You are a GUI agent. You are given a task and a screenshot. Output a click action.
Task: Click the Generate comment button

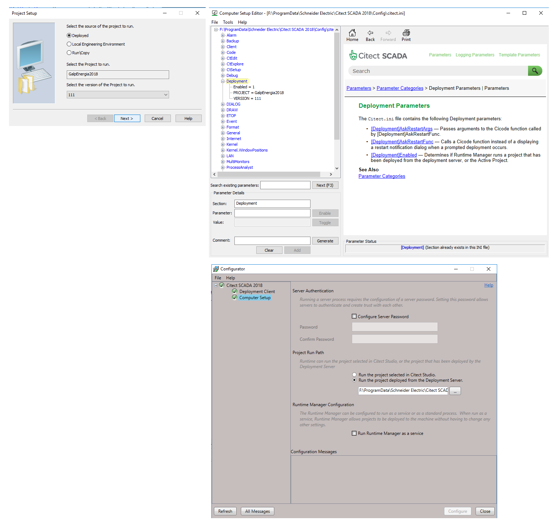click(325, 241)
